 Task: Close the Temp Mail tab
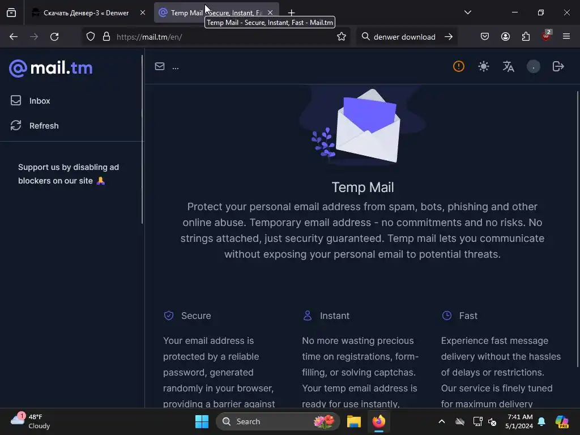[270, 12]
